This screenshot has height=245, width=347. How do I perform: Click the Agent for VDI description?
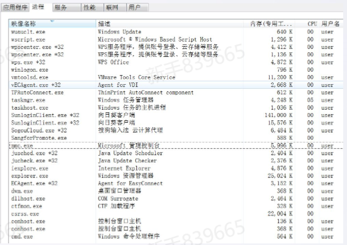(x=118, y=85)
